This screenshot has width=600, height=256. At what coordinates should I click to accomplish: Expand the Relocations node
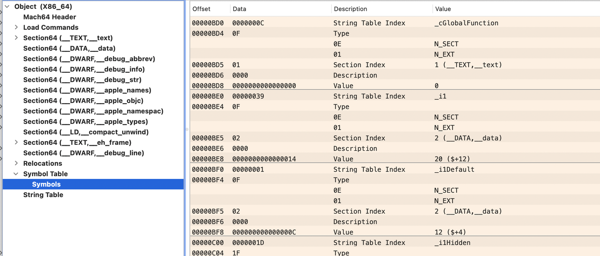tap(16, 164)
